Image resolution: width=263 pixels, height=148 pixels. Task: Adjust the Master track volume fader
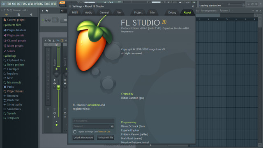coord(58,87)
